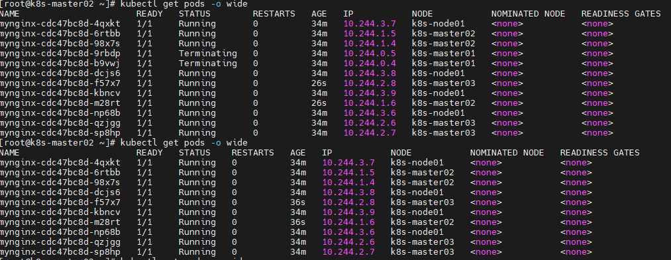Viewport: 671px width, 260px height.
Task: Click age 34m in the 9rbdp row
Action: (x=319, y=54)
